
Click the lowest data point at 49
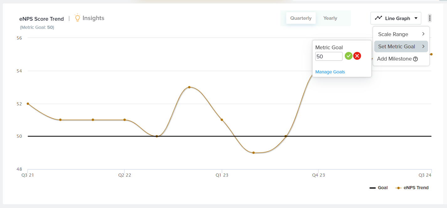pyautogui.click(x=254, y=153)
